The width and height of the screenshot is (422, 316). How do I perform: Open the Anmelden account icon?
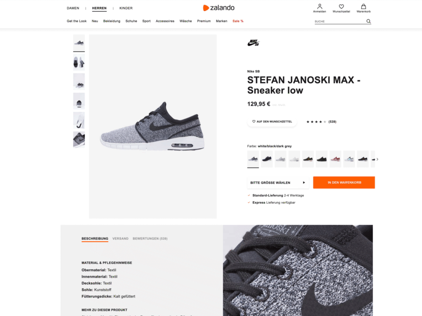pos(320,8)
